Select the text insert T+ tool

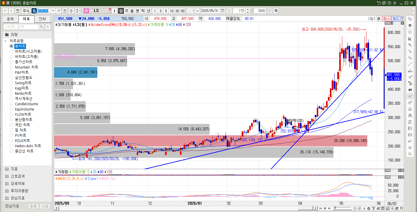410,77
